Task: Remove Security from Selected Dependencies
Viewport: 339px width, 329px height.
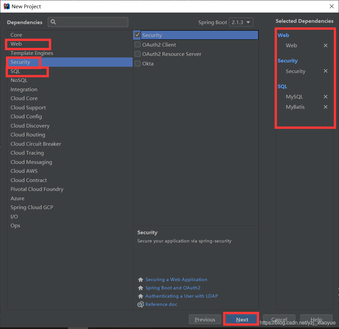Action: 325,71
